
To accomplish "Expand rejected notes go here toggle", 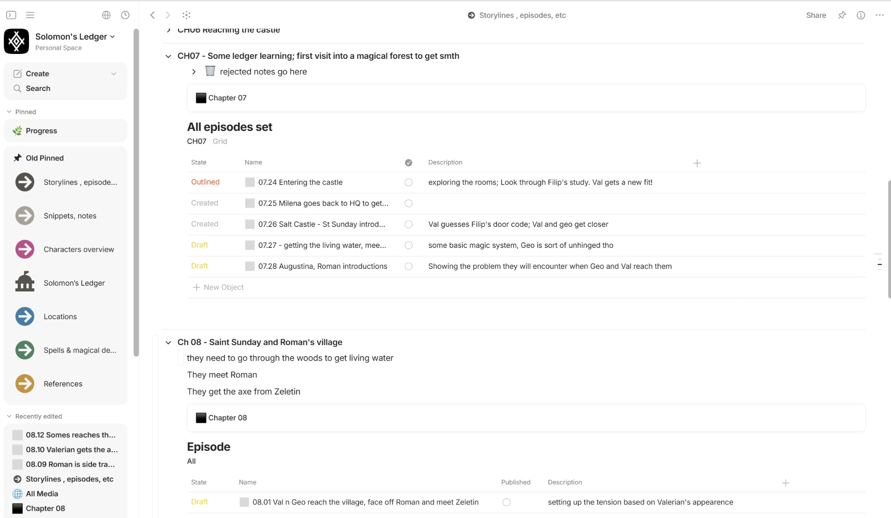I will click(194, 72).
